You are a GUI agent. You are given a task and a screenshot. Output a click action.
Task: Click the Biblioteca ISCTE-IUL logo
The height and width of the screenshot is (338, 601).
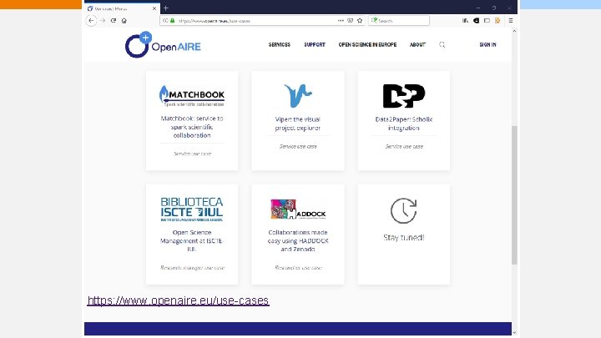pyautogui.click(x=192, y=209)
